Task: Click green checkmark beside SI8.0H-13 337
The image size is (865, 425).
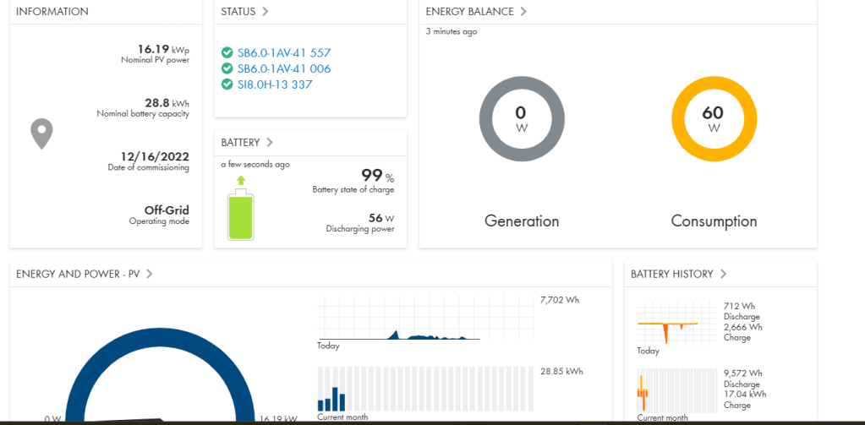Action: (227, 84)
